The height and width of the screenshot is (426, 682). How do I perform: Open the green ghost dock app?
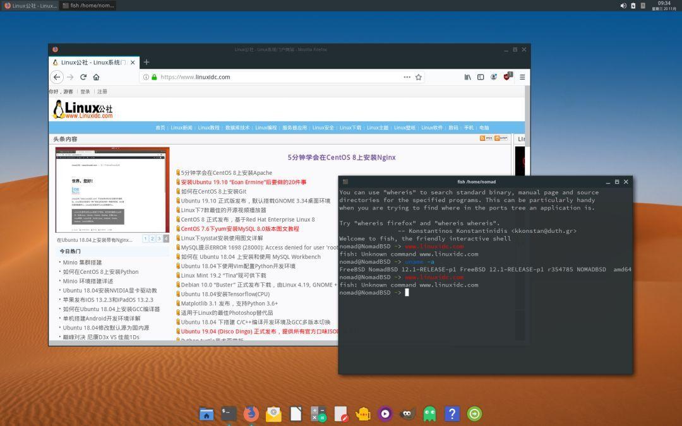429,413
